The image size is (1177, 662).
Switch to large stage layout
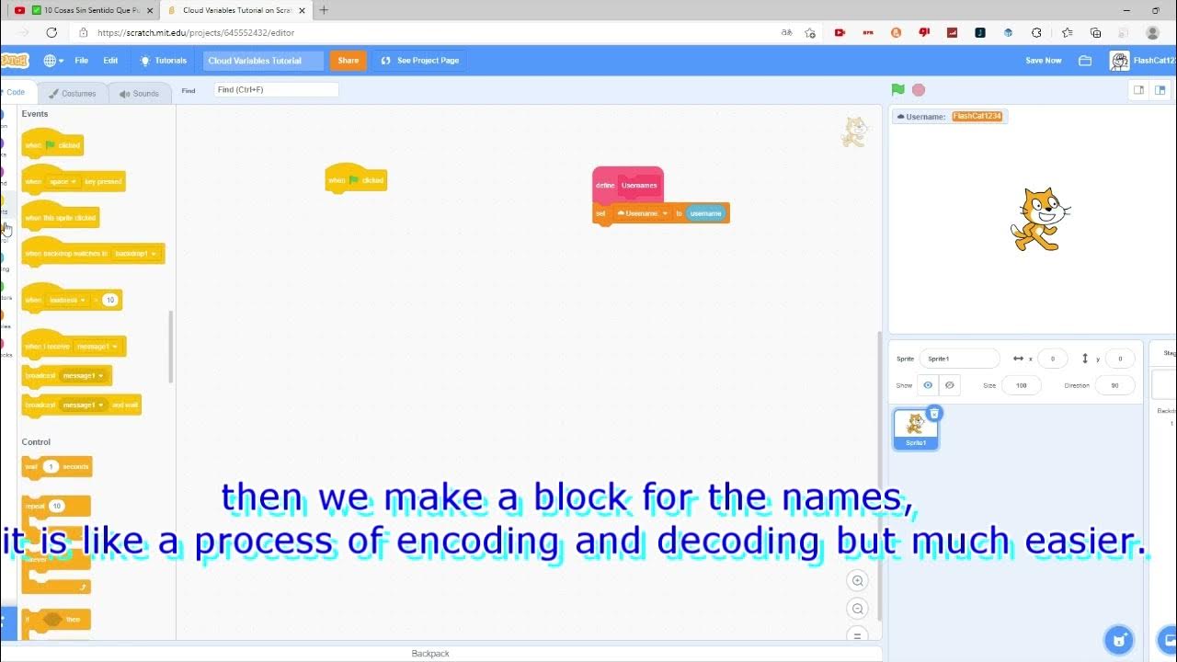tap(1160, 90)
